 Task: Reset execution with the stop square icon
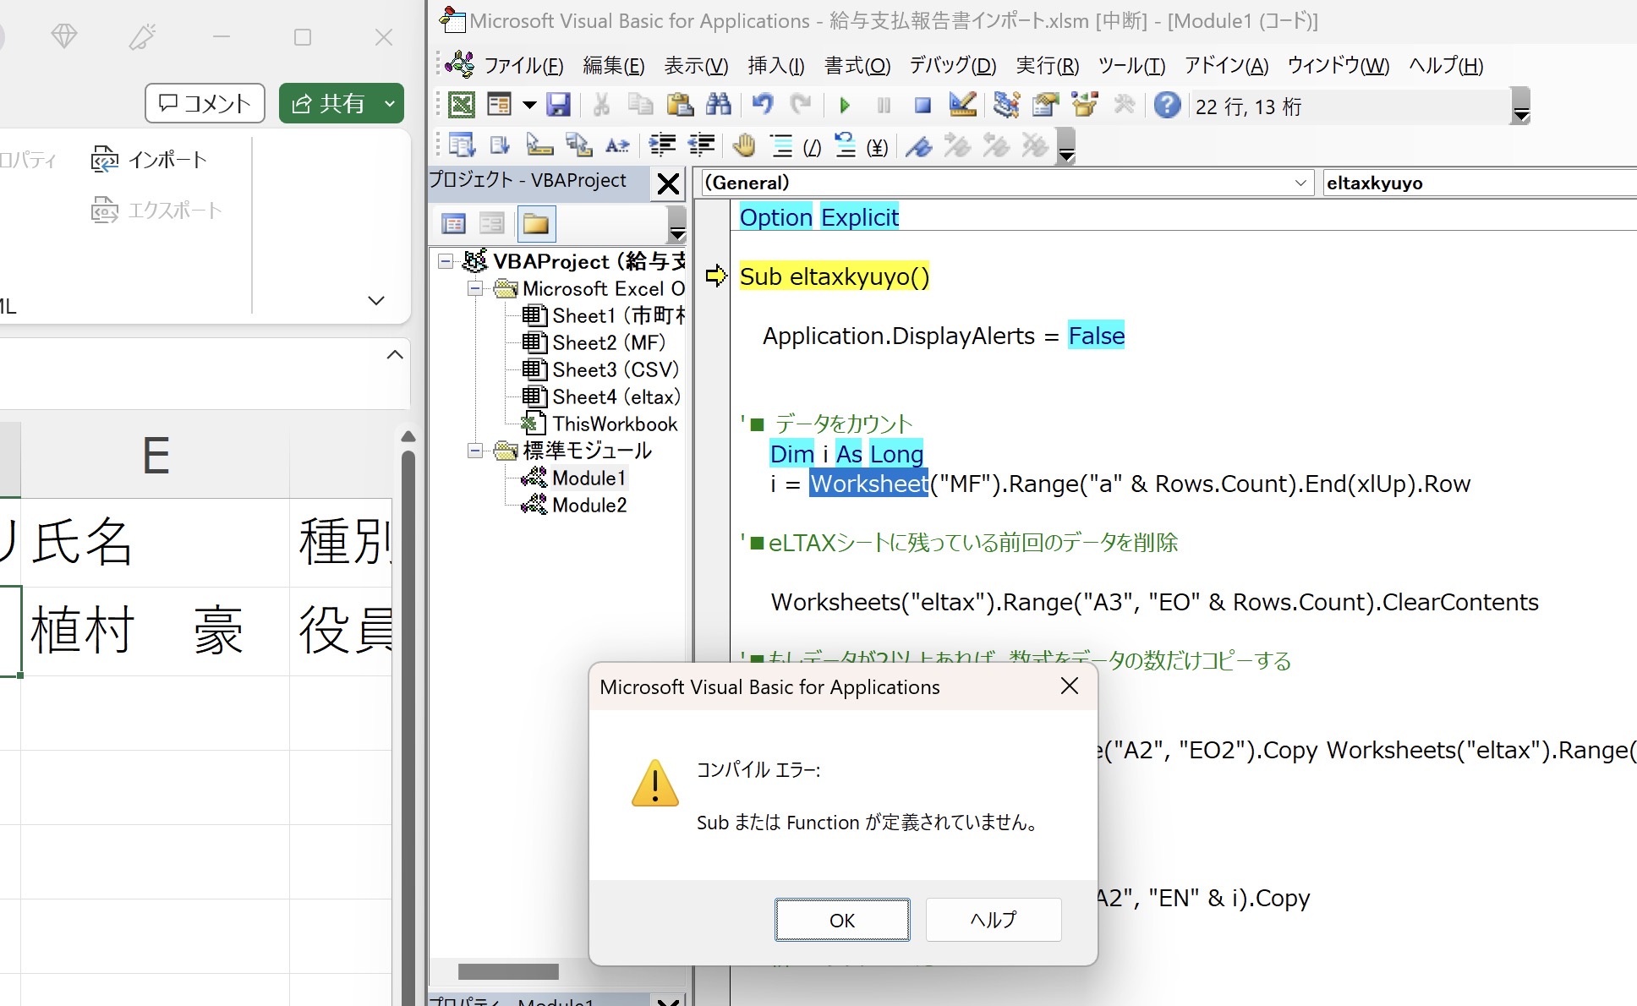[x=923, y=105]
